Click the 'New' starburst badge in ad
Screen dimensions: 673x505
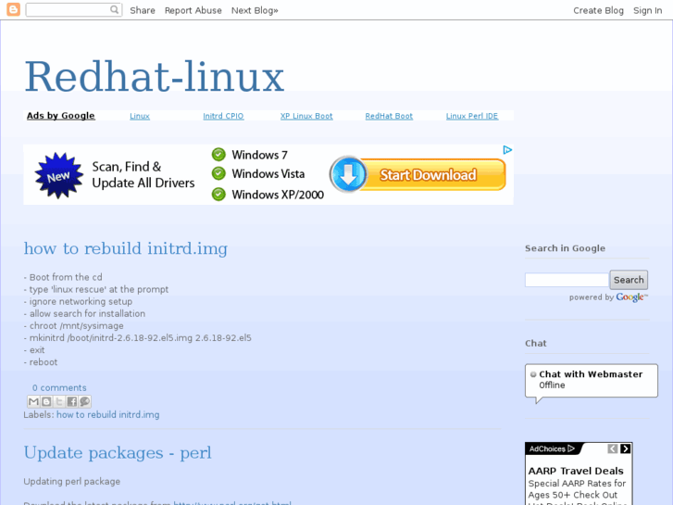point(59,176)
